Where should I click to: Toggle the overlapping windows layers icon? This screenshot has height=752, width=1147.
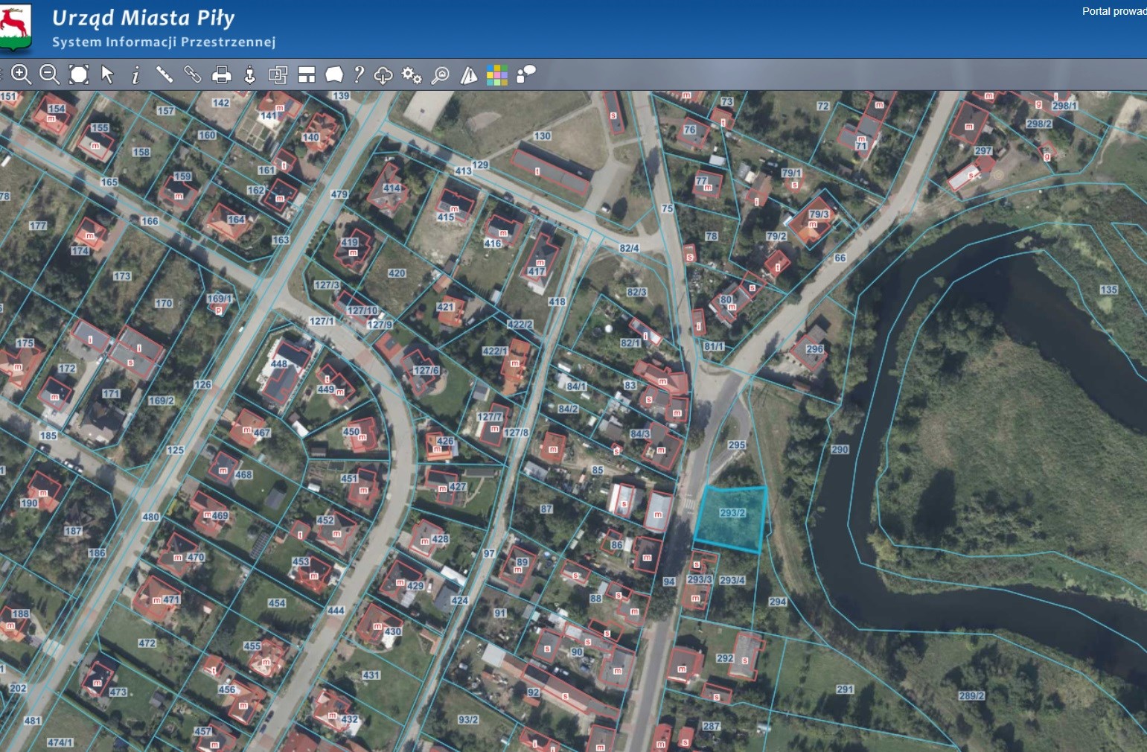pos(278,74)
